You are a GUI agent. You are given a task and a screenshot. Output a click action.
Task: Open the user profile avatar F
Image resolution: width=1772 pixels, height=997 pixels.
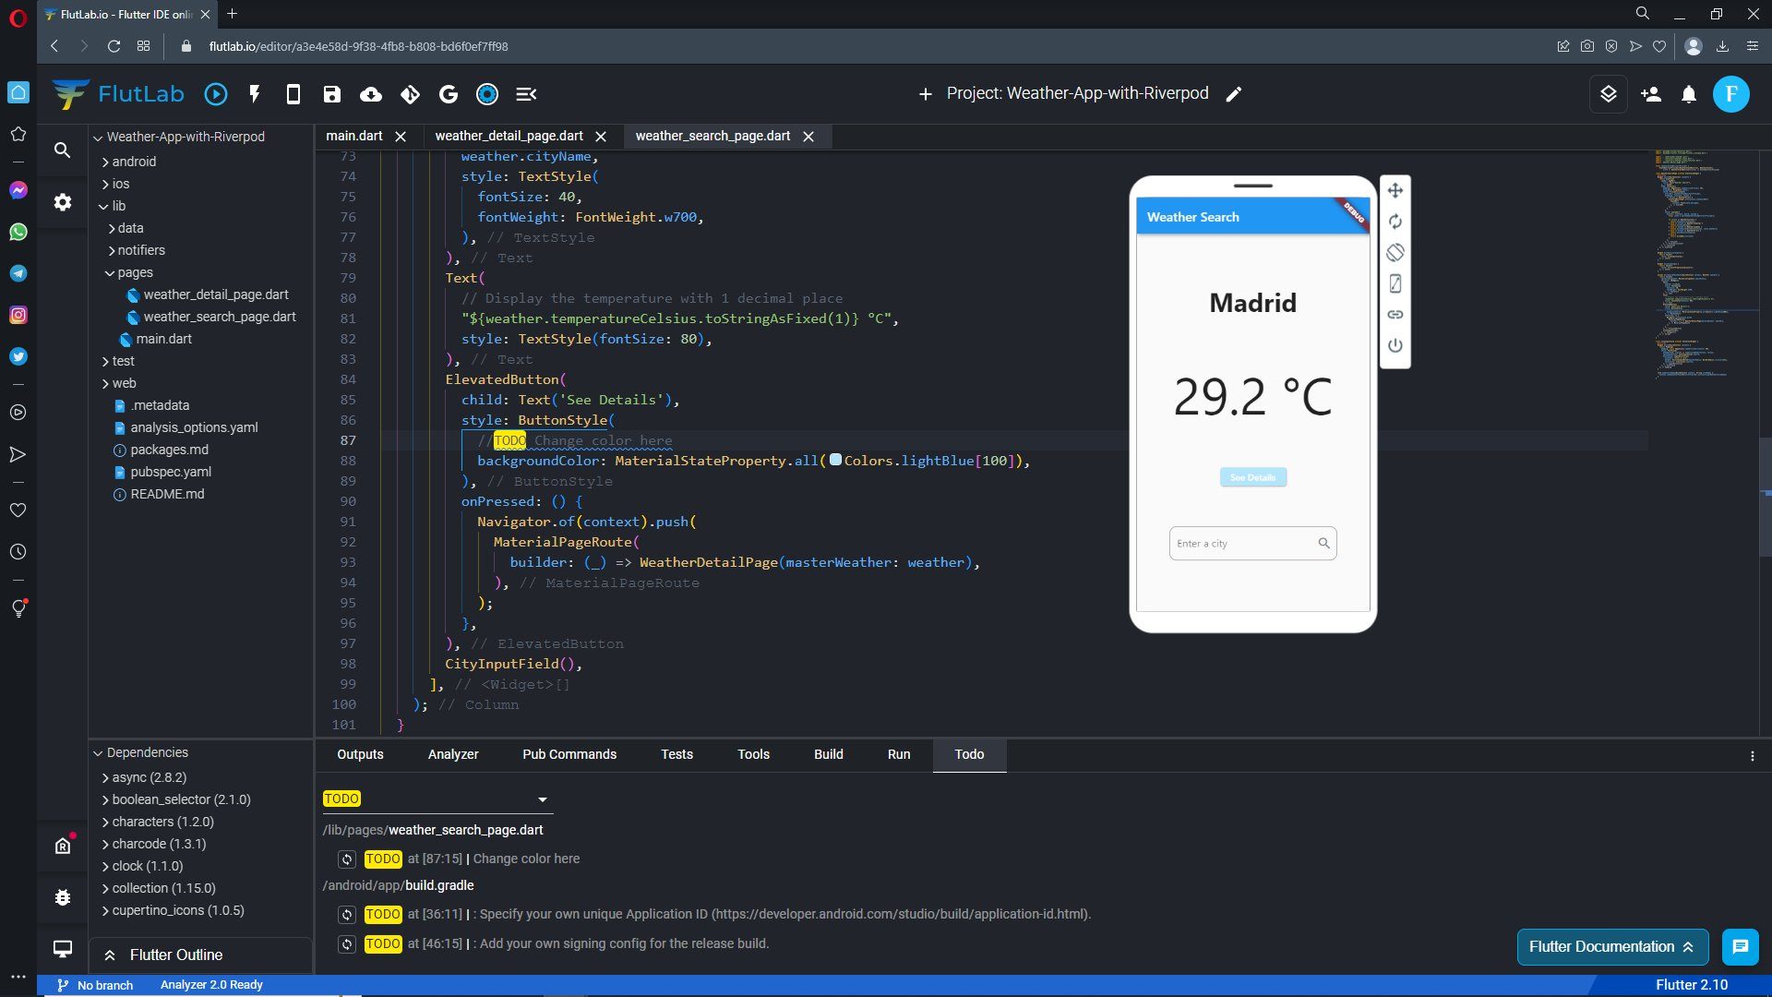[x=1731, y=94]
